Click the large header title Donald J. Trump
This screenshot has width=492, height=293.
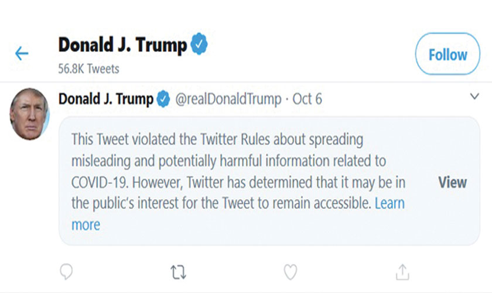coord(122,45)
